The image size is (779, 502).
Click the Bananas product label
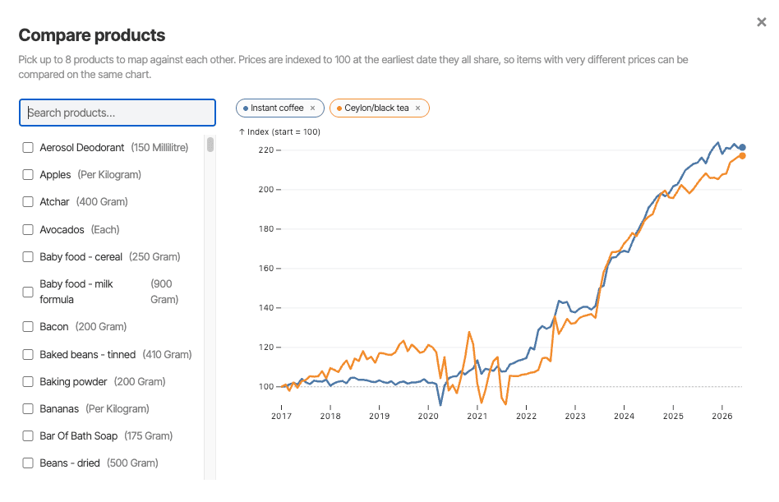point(59,408)
